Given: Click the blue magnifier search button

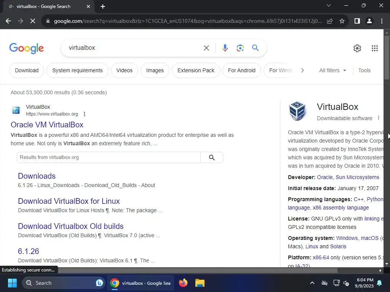Looking at the screenshot, I should pos(255,48).
